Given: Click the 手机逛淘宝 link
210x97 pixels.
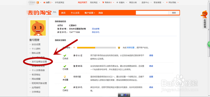Looking at the screenshot, I should [60, 2].
